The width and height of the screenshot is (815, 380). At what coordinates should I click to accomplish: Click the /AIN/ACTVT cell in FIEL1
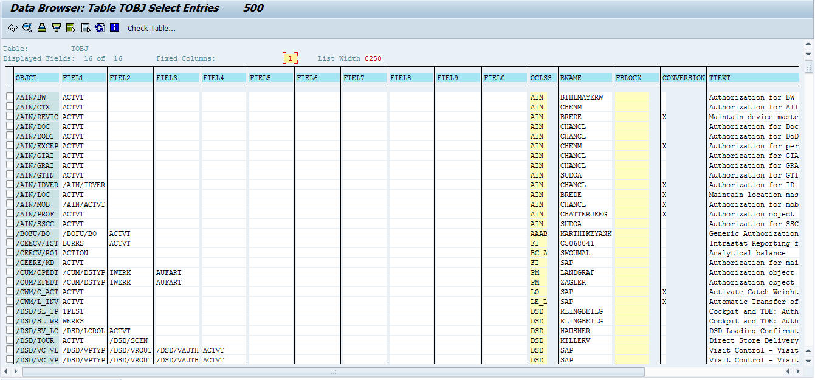84,204
